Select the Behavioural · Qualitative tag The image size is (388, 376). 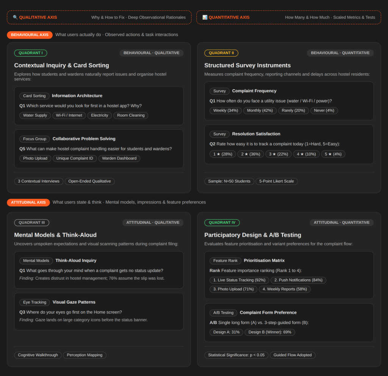152,53
